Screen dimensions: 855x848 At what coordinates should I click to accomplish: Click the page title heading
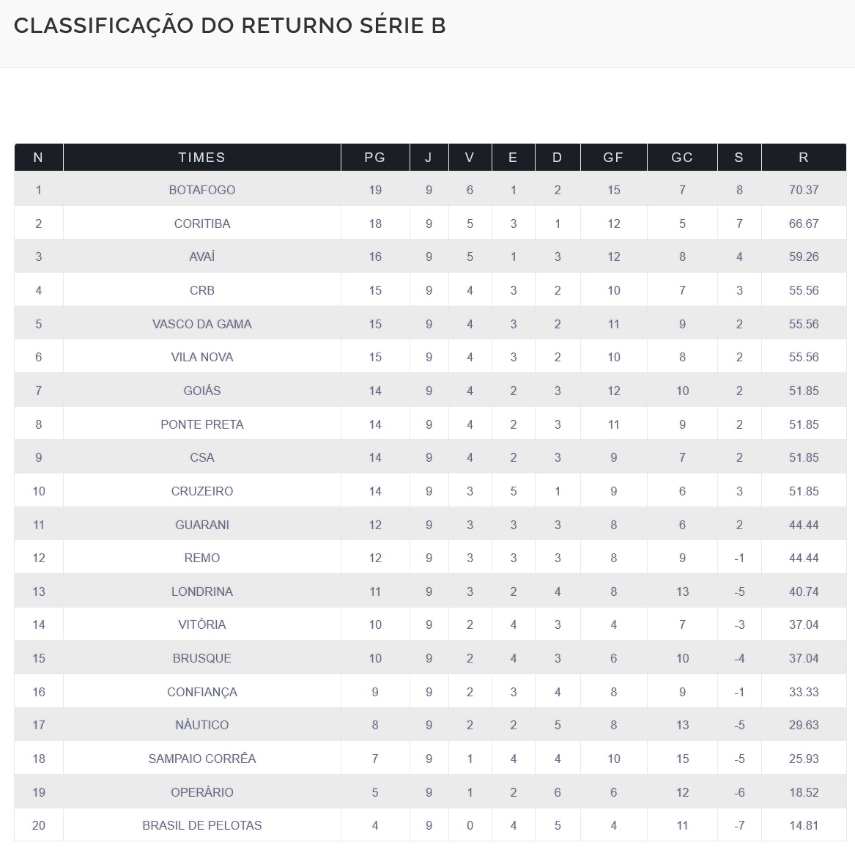pos(229,26)
